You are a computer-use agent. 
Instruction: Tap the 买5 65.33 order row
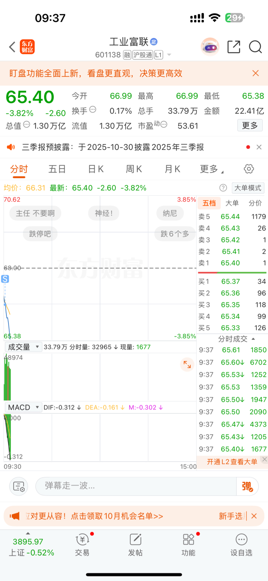point(232,328)
